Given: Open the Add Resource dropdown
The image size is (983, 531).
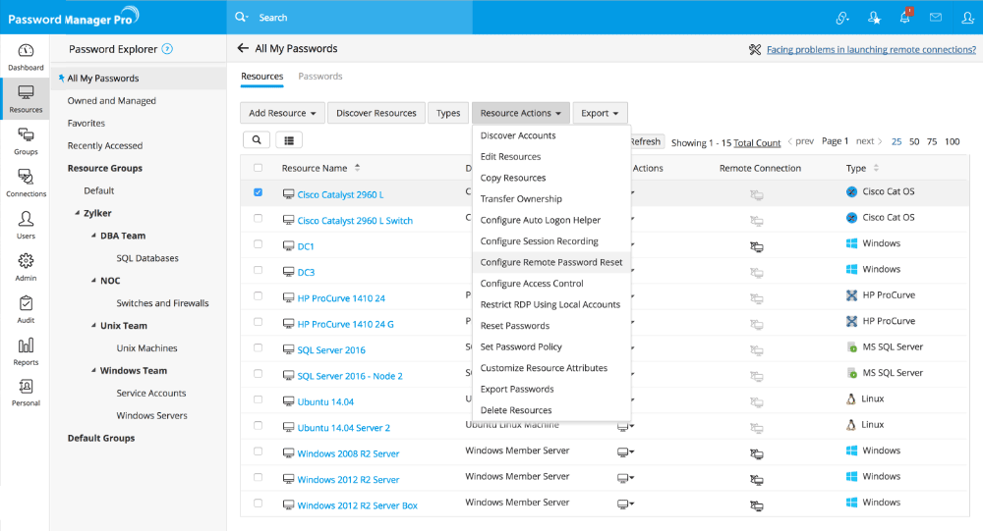Looking at the screenshot, I should pyautogui.click(x=282, y=113).
